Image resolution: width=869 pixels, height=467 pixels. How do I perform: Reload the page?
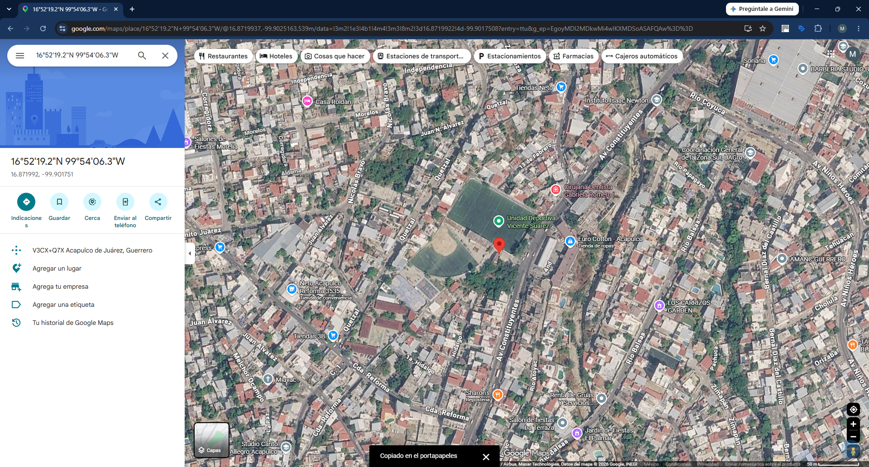pyautogui.click(x=43, y=29)
